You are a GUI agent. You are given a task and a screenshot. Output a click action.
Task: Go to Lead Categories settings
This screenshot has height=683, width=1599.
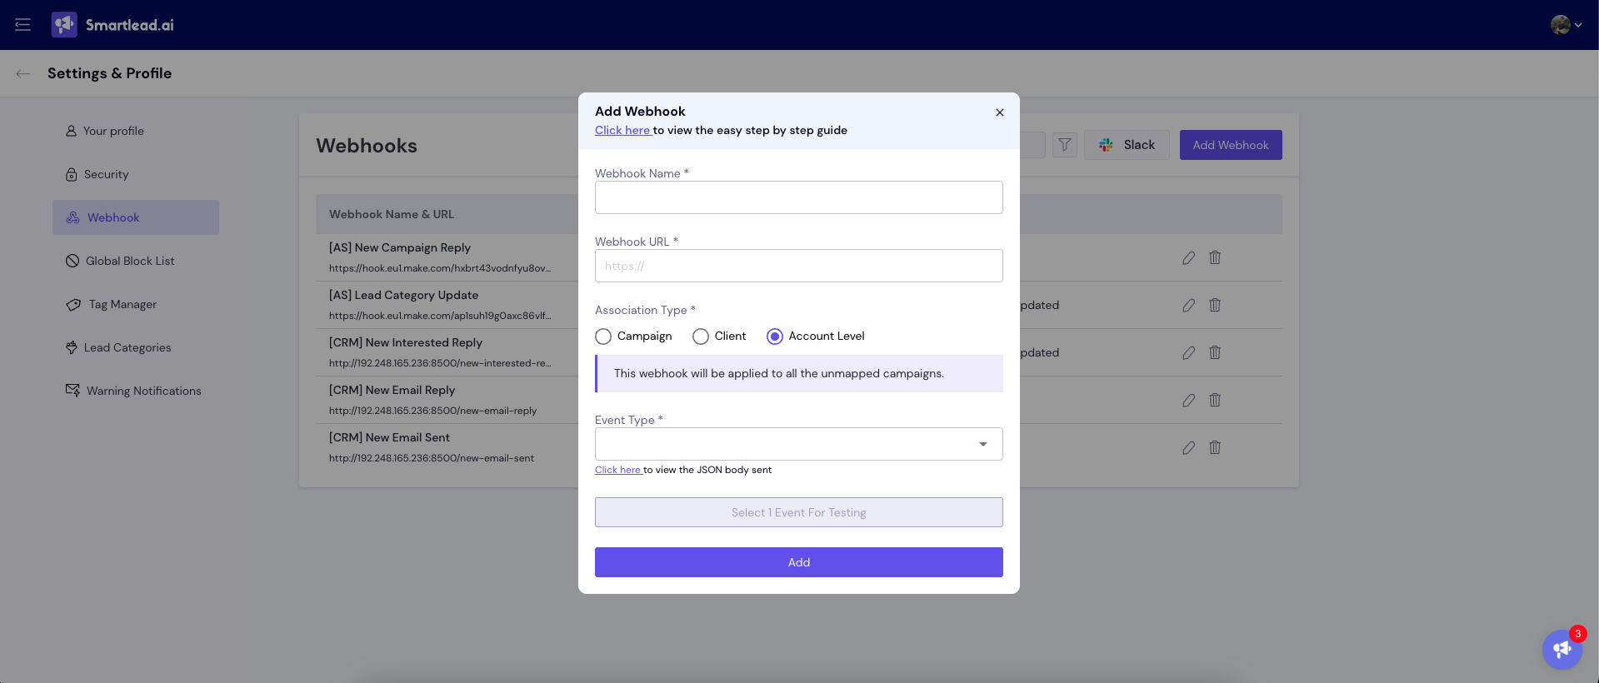[x=127, y=347]
